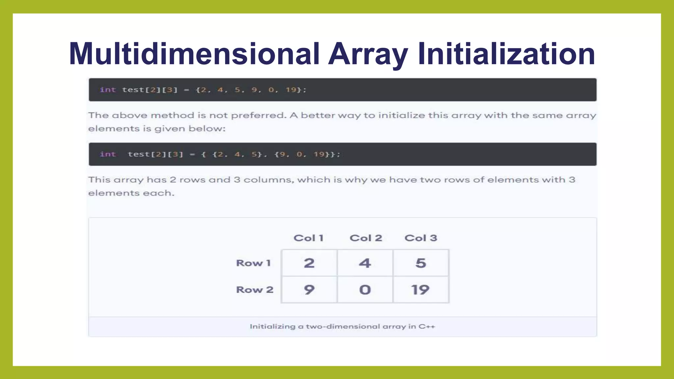Click the table cell containing 9

click(309, 290)
